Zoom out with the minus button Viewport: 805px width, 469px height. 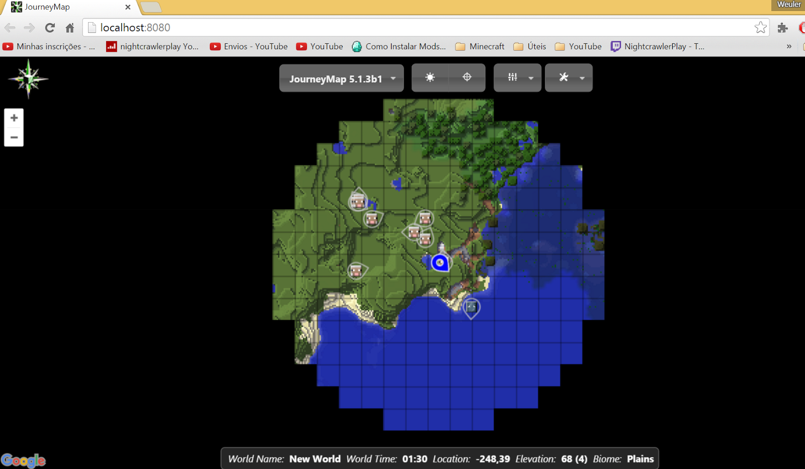(x=14, y=137)
